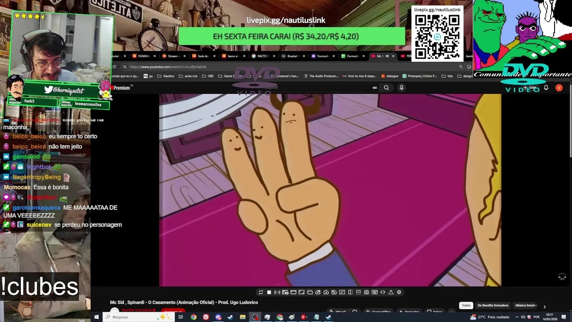Click the Pesquisar taskbar search box
Viewport: 572px width, 322px height.
click(139, 317)
